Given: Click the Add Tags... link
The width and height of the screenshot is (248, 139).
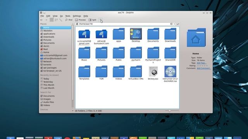Looking at the screenshot, I should tap(201, 63).
